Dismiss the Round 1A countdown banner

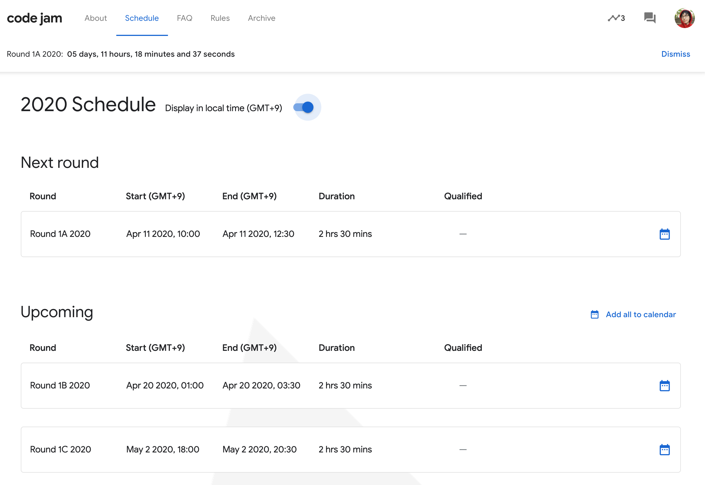click(676, 54)
